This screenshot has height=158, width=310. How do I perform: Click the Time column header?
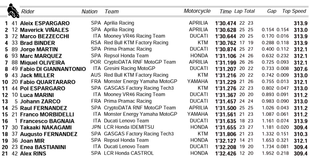click(225, 12)
